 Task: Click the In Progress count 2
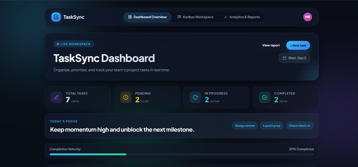(x=207, y=100)
